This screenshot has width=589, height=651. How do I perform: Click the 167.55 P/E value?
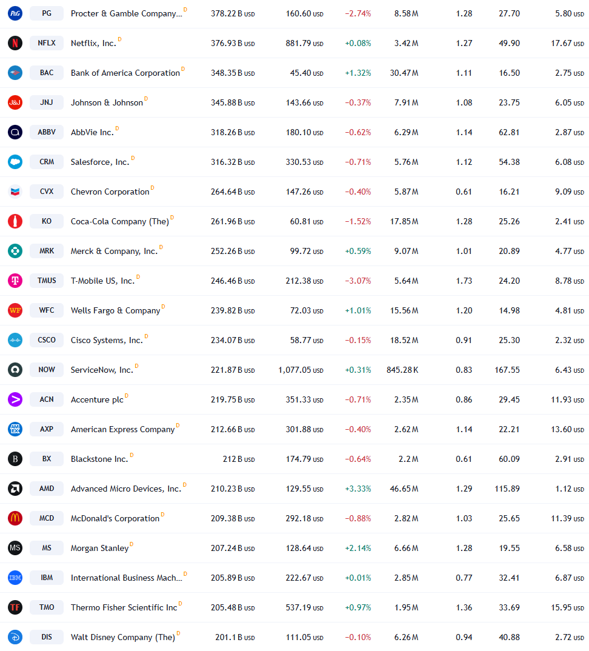[x=507, y=370]
